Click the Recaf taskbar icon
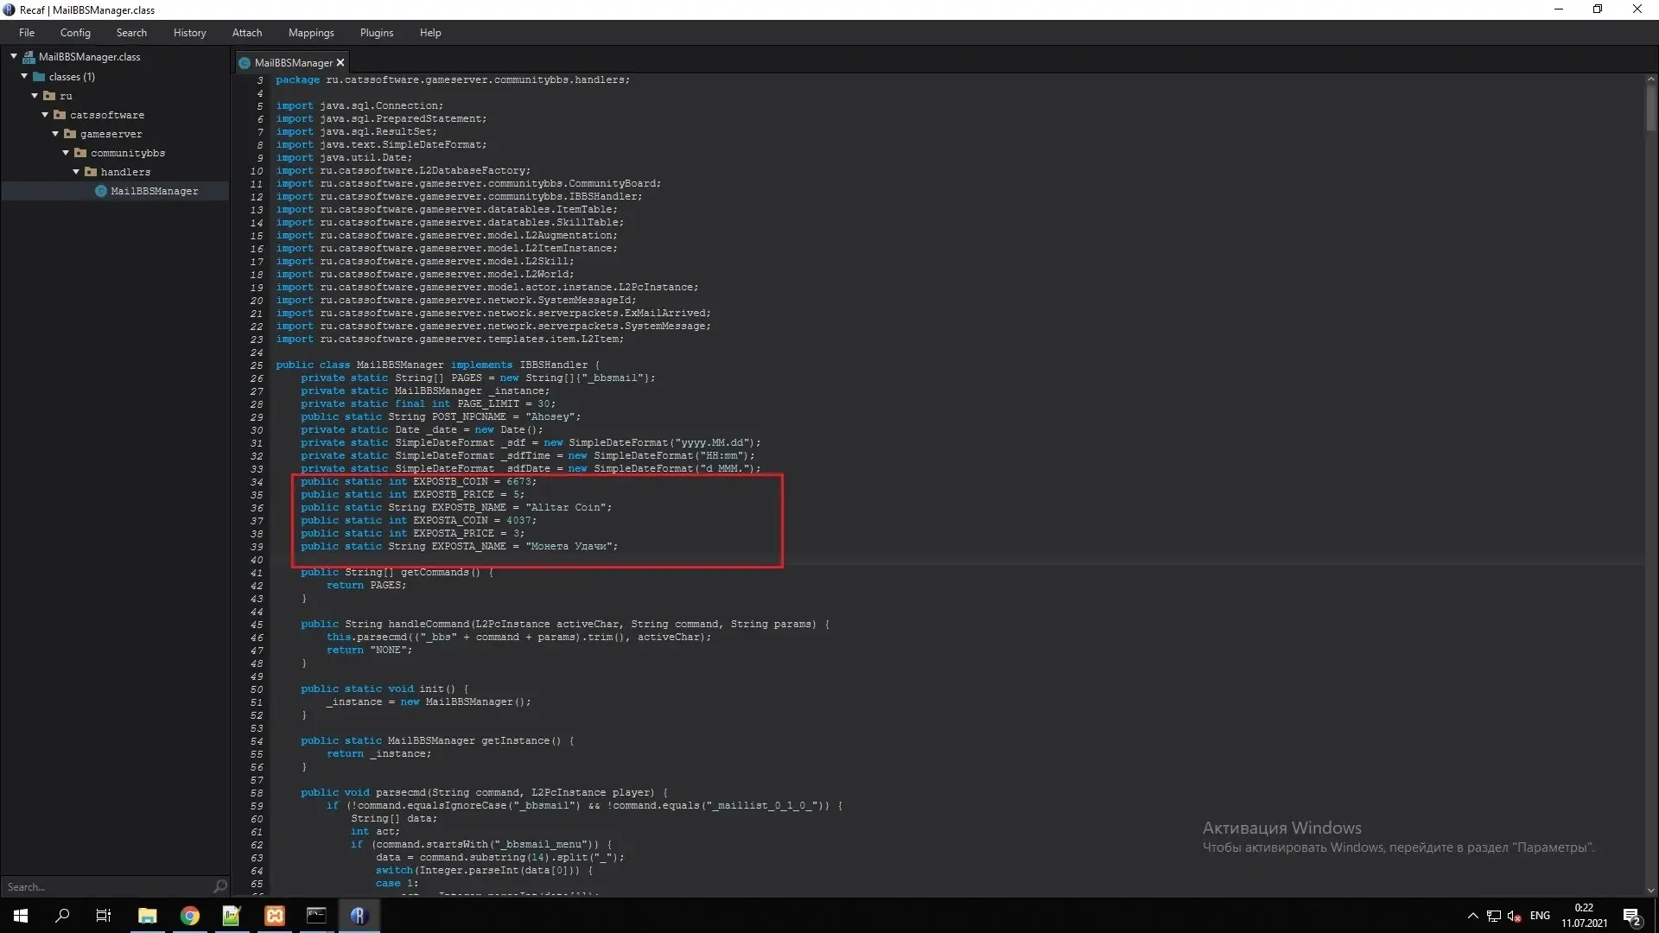Image resolution: width=1659 pixels, height=933 pixels. coord(359,916)
